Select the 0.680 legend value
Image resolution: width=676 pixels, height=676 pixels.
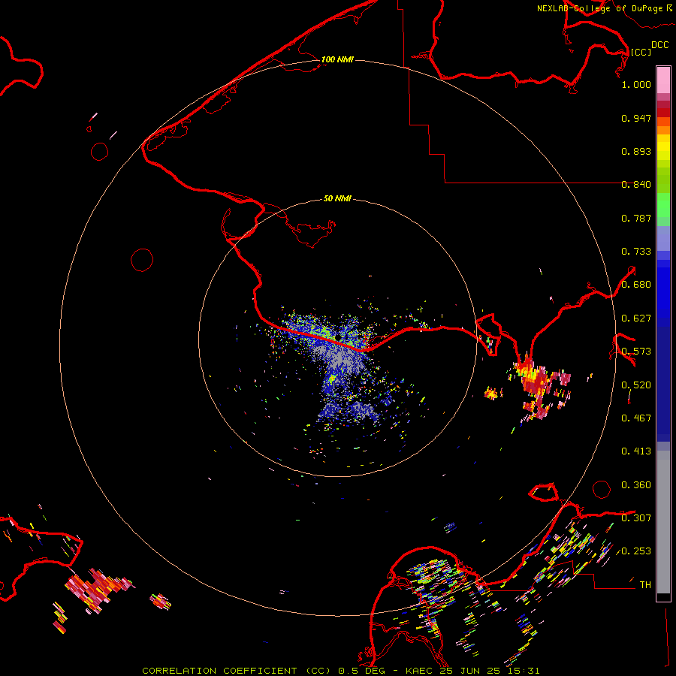(x=636, y=285)
